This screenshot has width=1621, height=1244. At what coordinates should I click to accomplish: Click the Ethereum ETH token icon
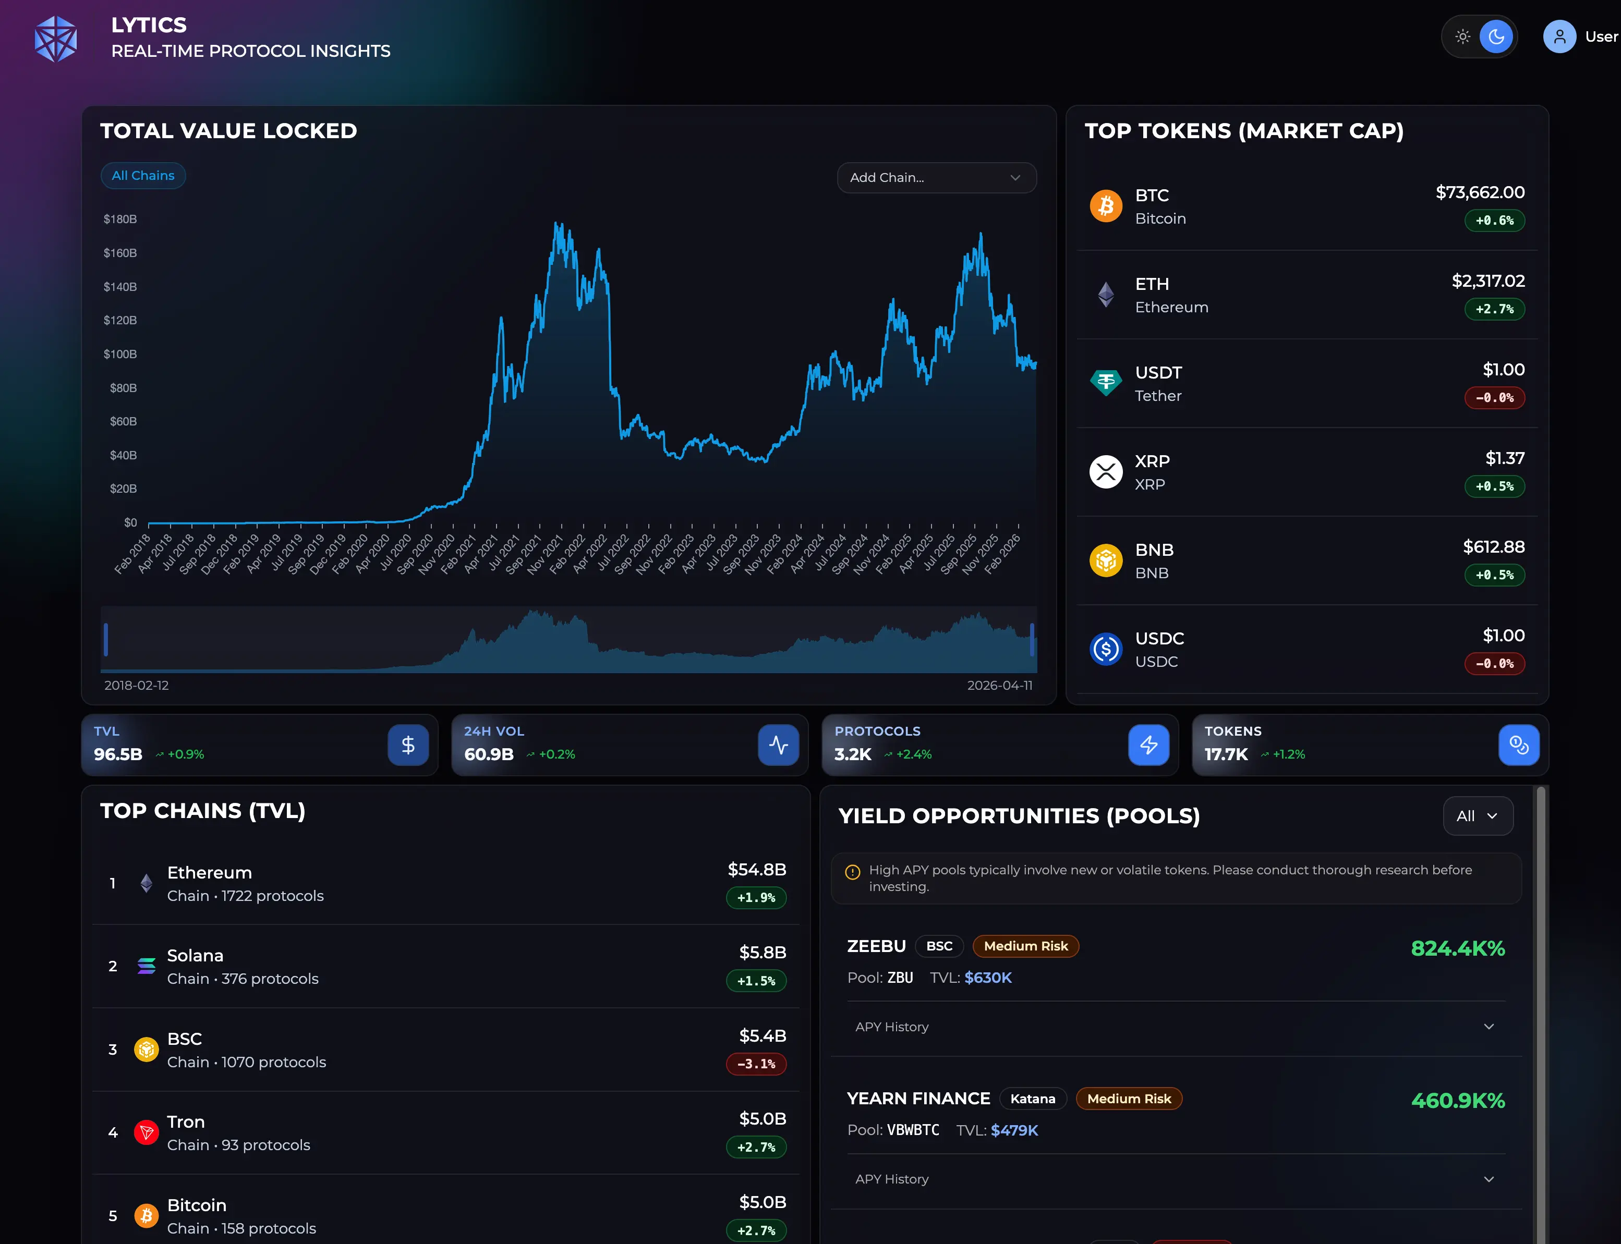pyautogui.click(x=1106, y=295)
